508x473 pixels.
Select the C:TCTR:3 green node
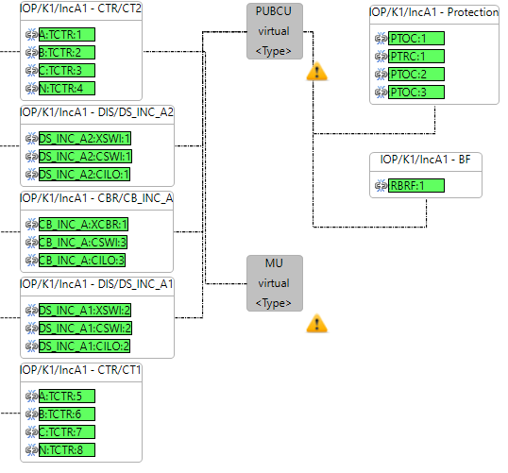point(67,70)
